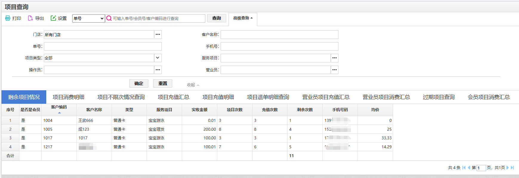
Task: Open the 门店 ellipsis picker
Action: (x=158, y=34)
